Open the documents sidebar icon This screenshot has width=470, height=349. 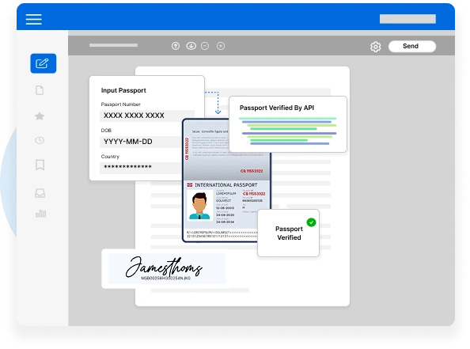[40, 90]
